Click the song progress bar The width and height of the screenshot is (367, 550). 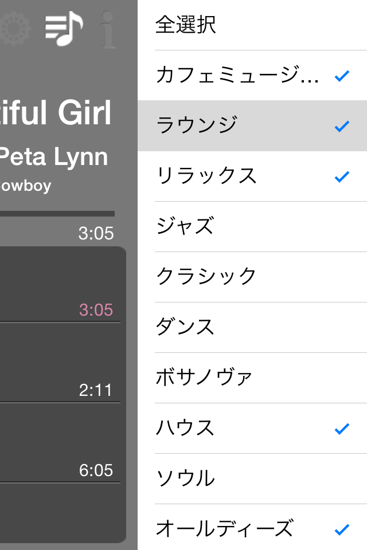coord(57,214)
